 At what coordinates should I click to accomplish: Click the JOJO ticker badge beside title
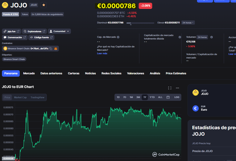[x=34, y=5]
